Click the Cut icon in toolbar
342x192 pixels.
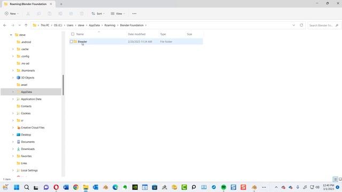28,14
